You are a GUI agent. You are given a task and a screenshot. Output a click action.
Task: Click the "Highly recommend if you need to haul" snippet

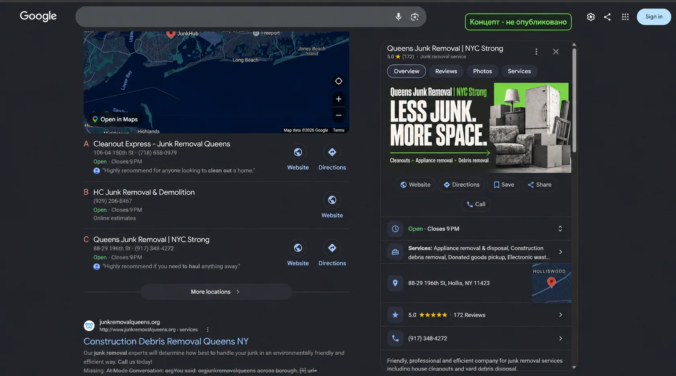(171, 266)
